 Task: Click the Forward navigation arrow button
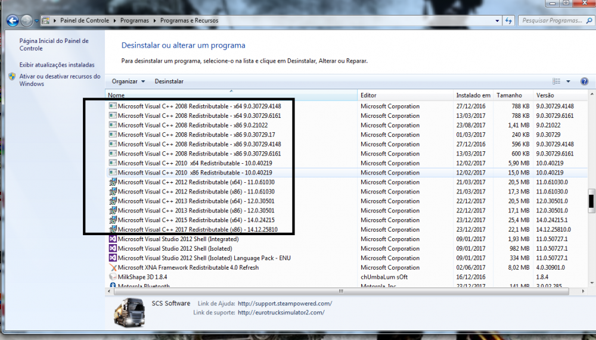[27, 20]
